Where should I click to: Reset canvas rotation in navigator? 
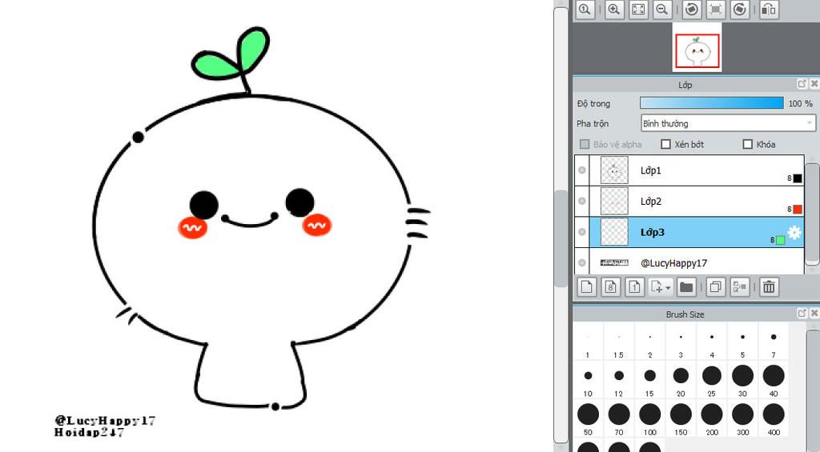[716, 10]
